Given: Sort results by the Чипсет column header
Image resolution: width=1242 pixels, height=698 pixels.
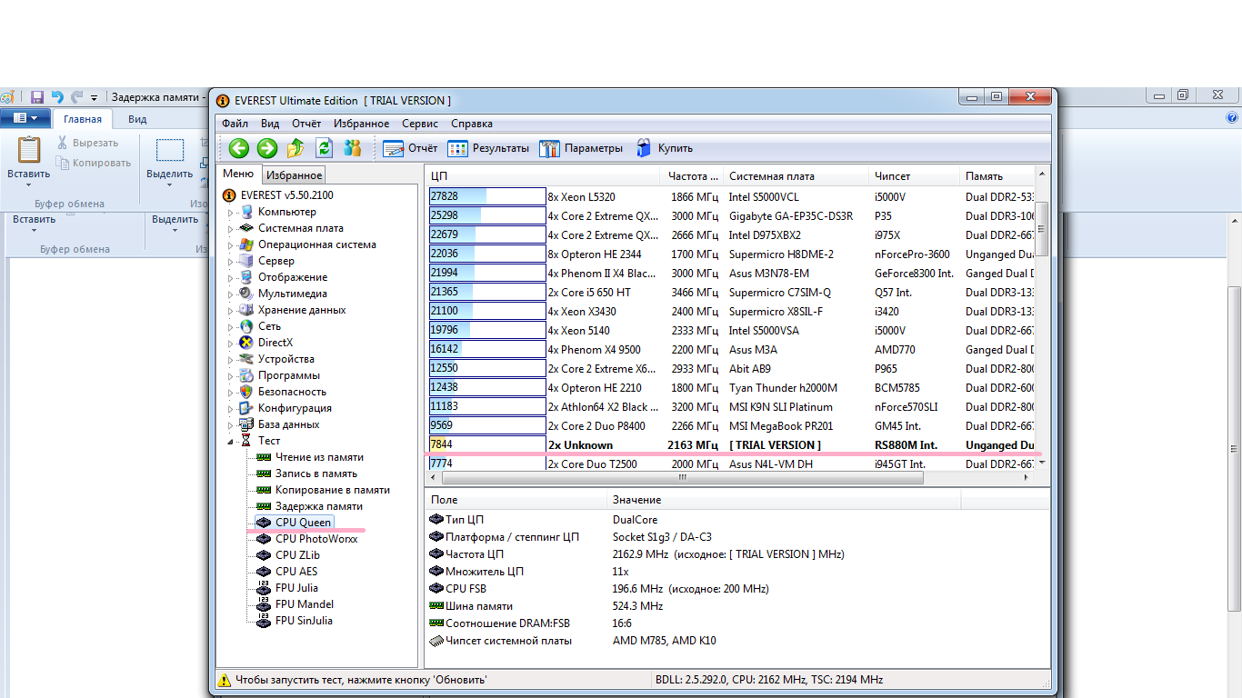Looking at the screenshot, I should [x=914, y=175].
